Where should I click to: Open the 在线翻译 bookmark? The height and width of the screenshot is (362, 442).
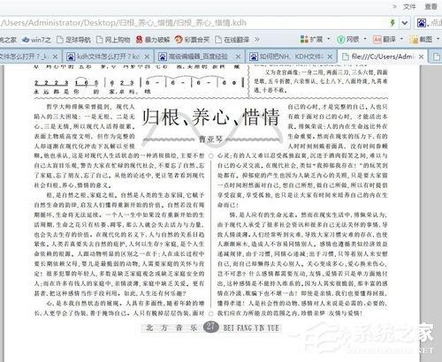232,40
